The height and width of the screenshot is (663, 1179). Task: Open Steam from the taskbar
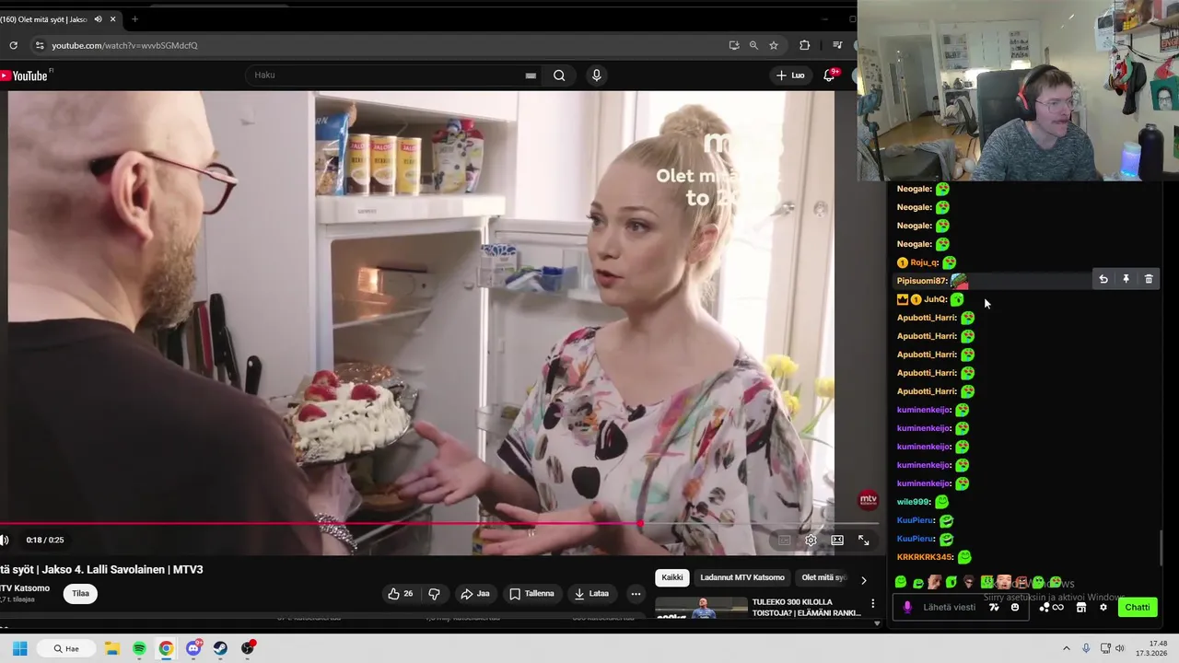220,648
